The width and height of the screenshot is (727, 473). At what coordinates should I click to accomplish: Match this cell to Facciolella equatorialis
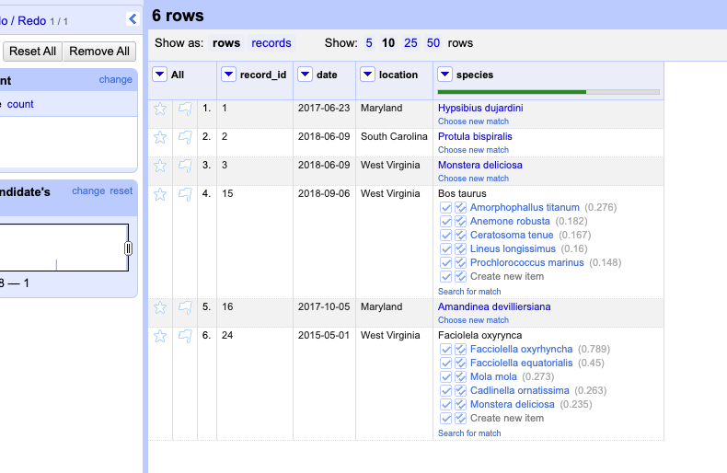pos(446,363)
